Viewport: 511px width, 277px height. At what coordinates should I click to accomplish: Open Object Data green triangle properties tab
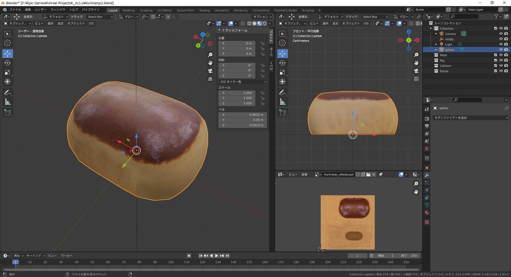pyautogui.click(x=427, y=205)
